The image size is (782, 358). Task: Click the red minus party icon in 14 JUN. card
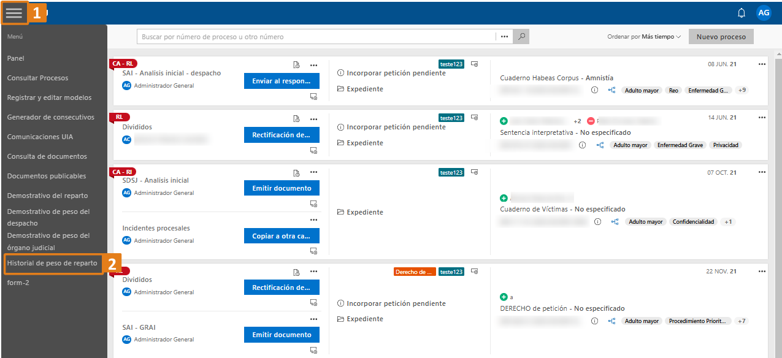click(591, 121)
